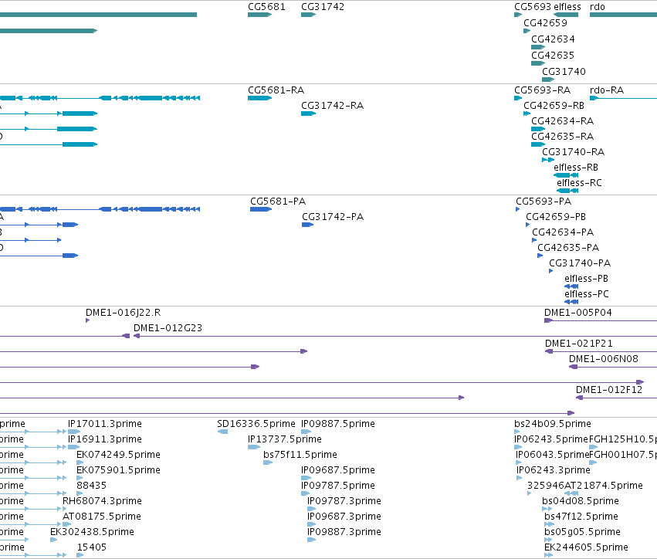Click protein CG5681-PA
Screen dimensions: 657x559
coord(261,209)
